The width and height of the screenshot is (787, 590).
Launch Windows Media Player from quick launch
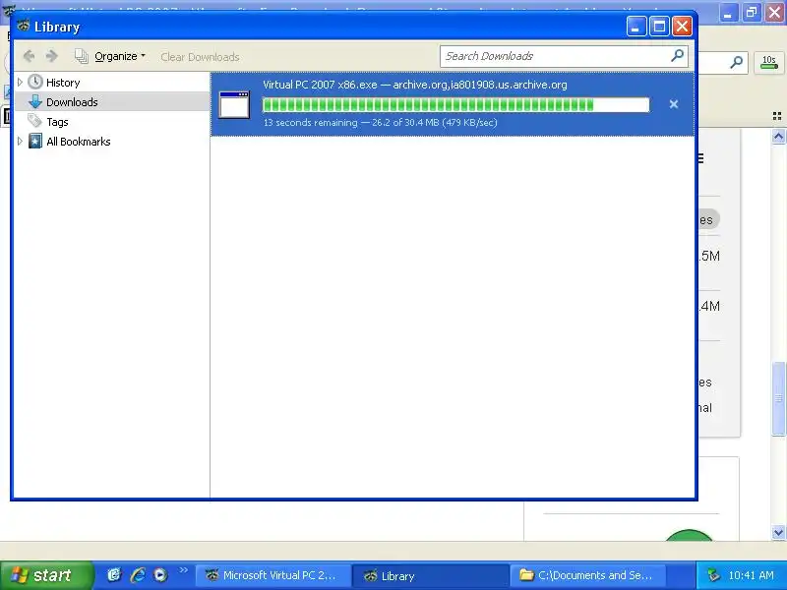click(x=160, y=575)
